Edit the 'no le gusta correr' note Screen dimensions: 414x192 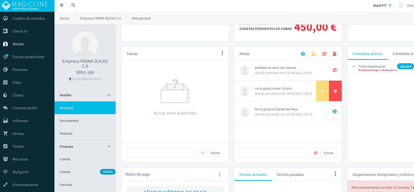click(x=323, y=91)
